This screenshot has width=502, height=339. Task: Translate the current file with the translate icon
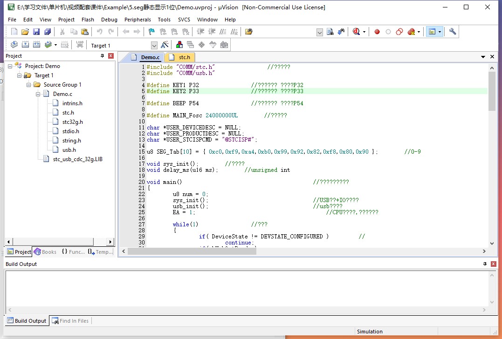(14, 45)
